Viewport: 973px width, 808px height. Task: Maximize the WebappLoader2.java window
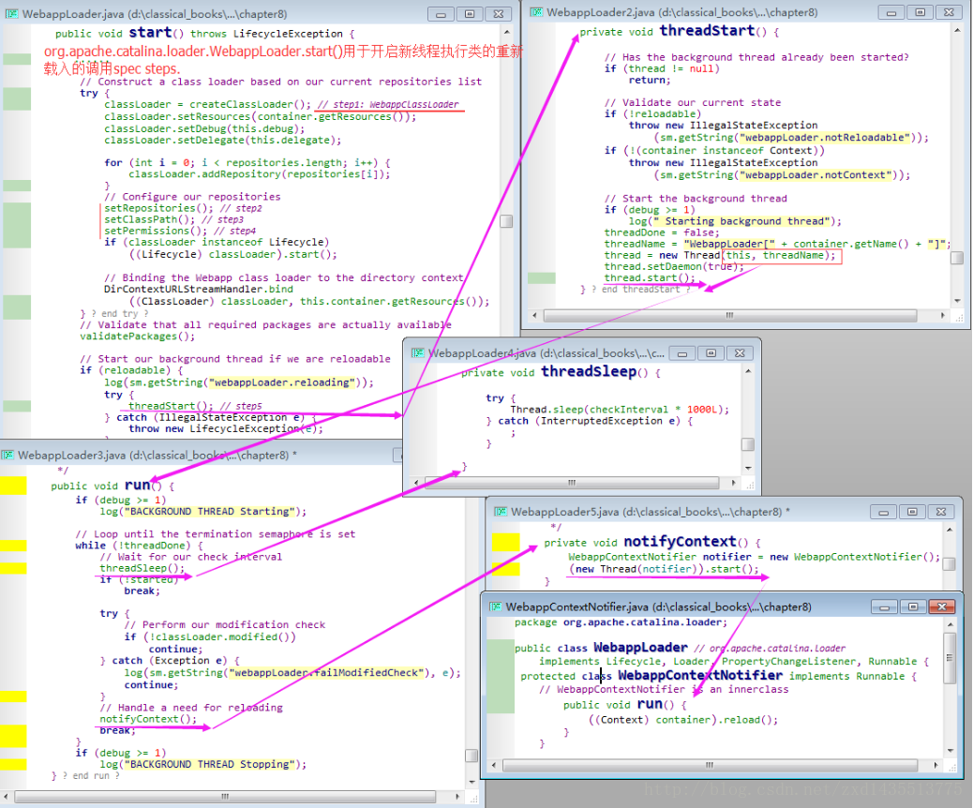point(921,12)
